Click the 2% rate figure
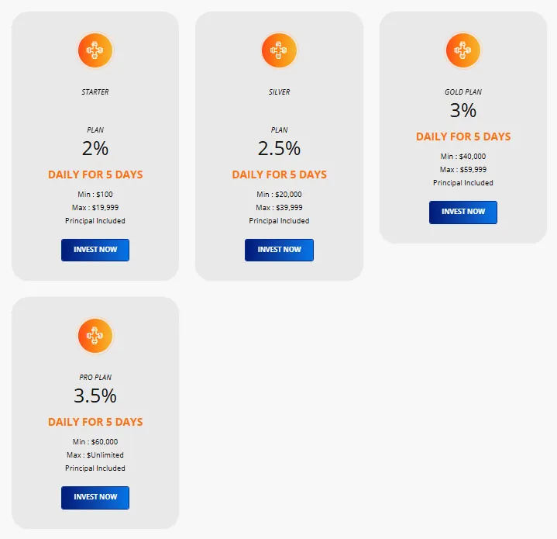This screenshot has width=557, height=539. point(95,149)
